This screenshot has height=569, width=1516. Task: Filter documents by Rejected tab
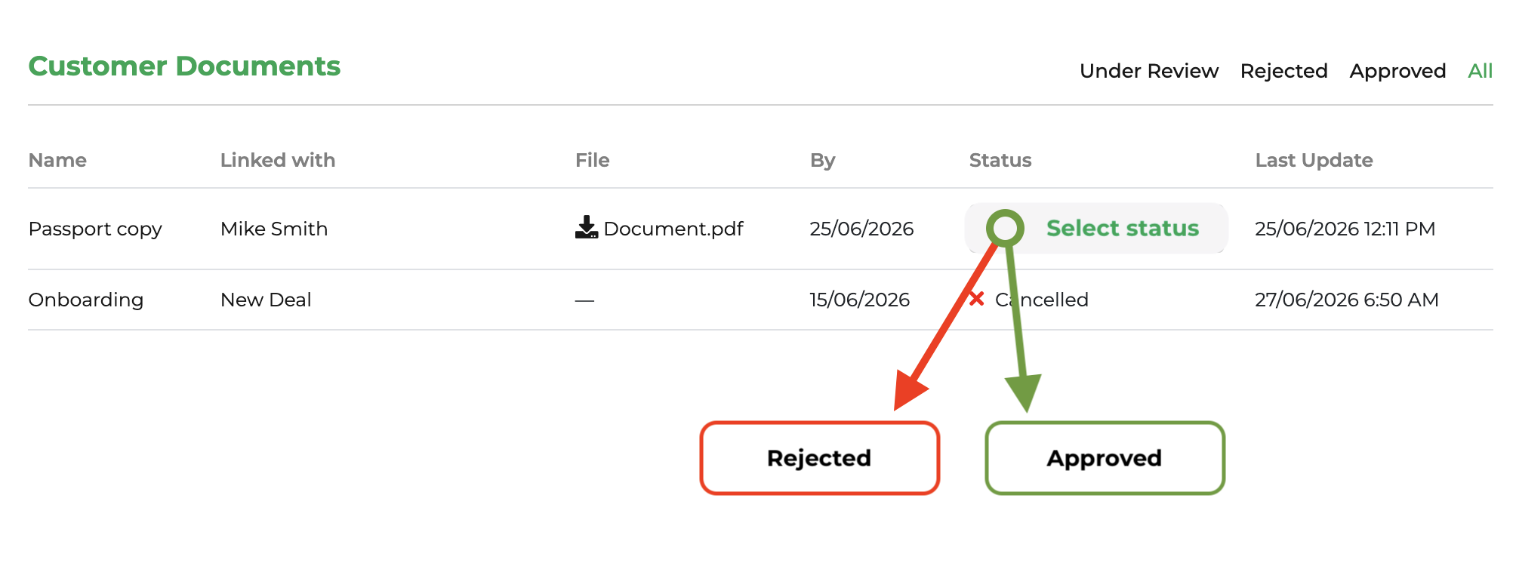point(1283,71)
